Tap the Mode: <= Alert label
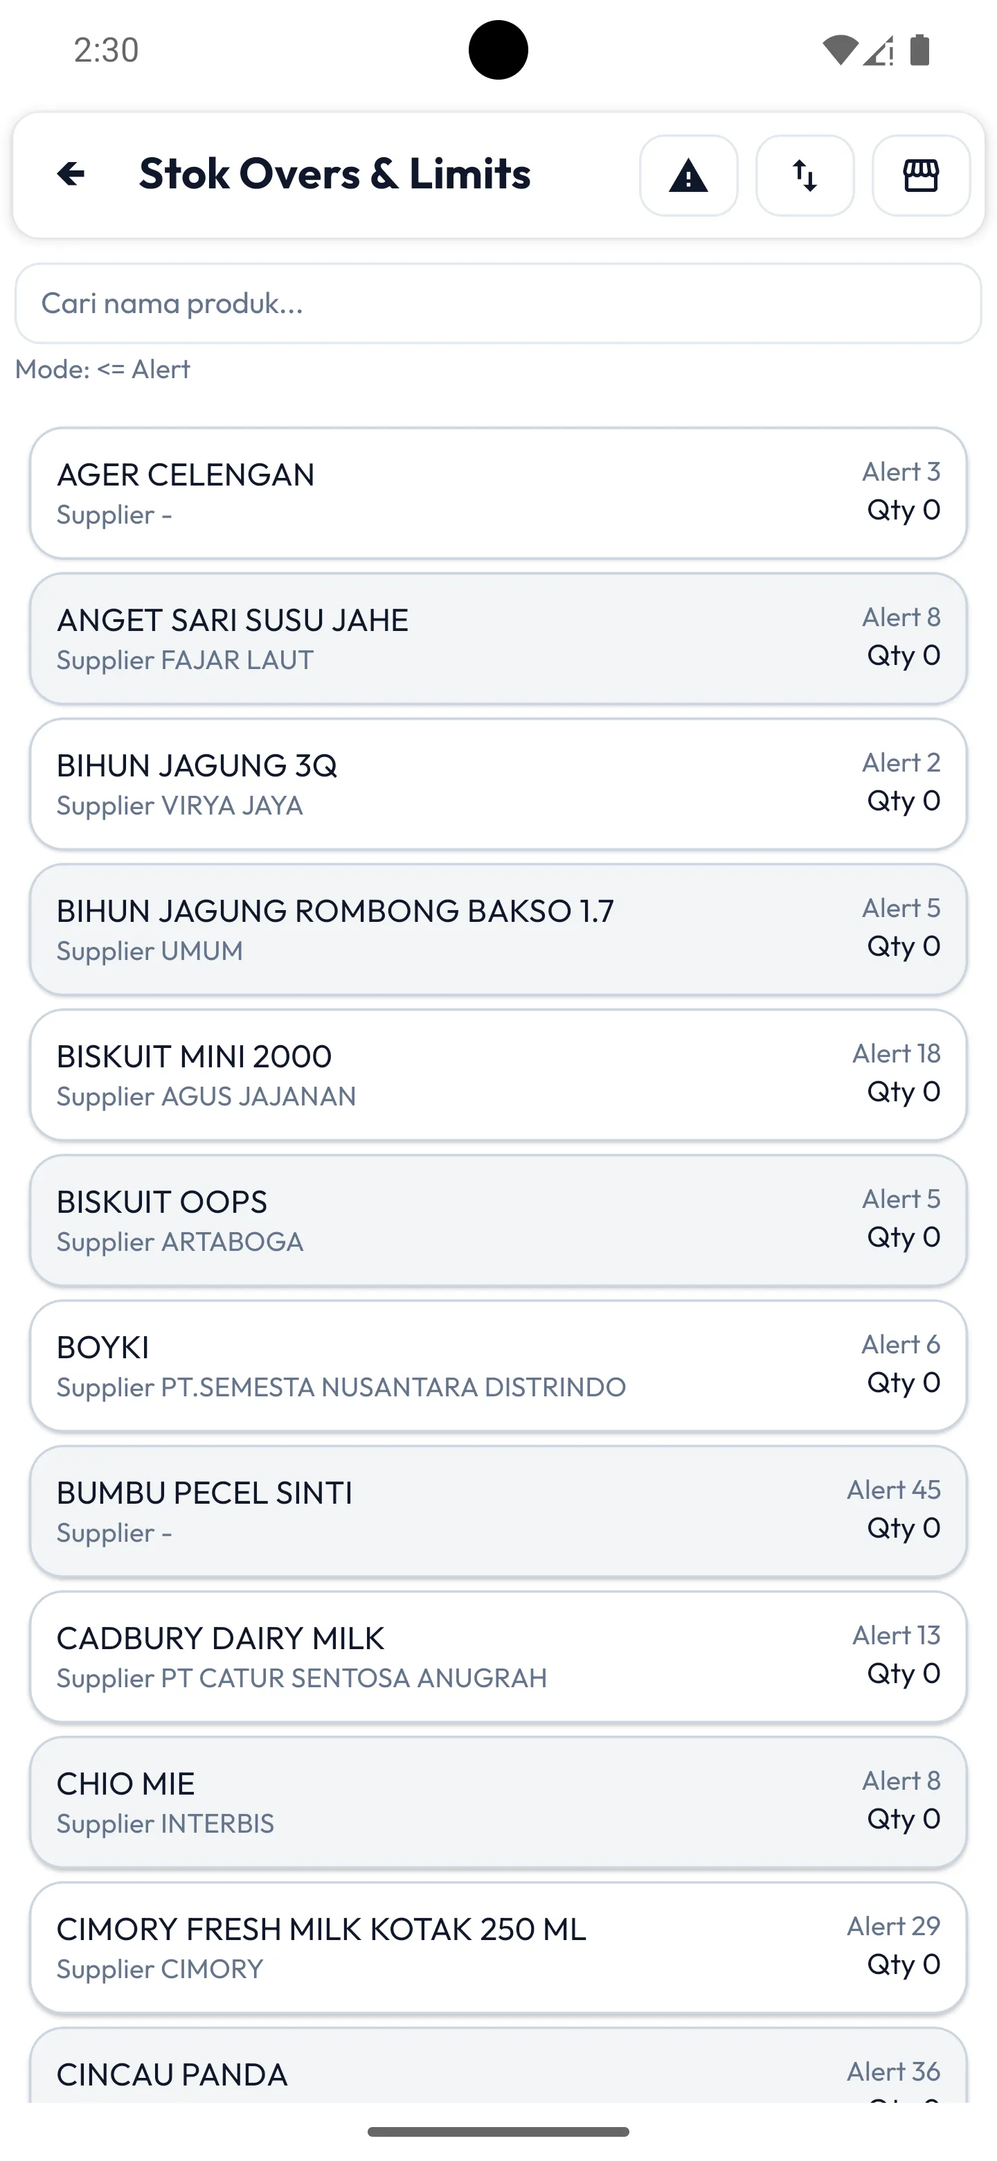 click(x=103, y=370)
